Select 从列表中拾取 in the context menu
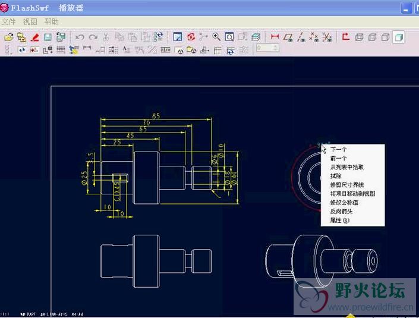Viewport: 419px width, 318px height. pos(347,167)
